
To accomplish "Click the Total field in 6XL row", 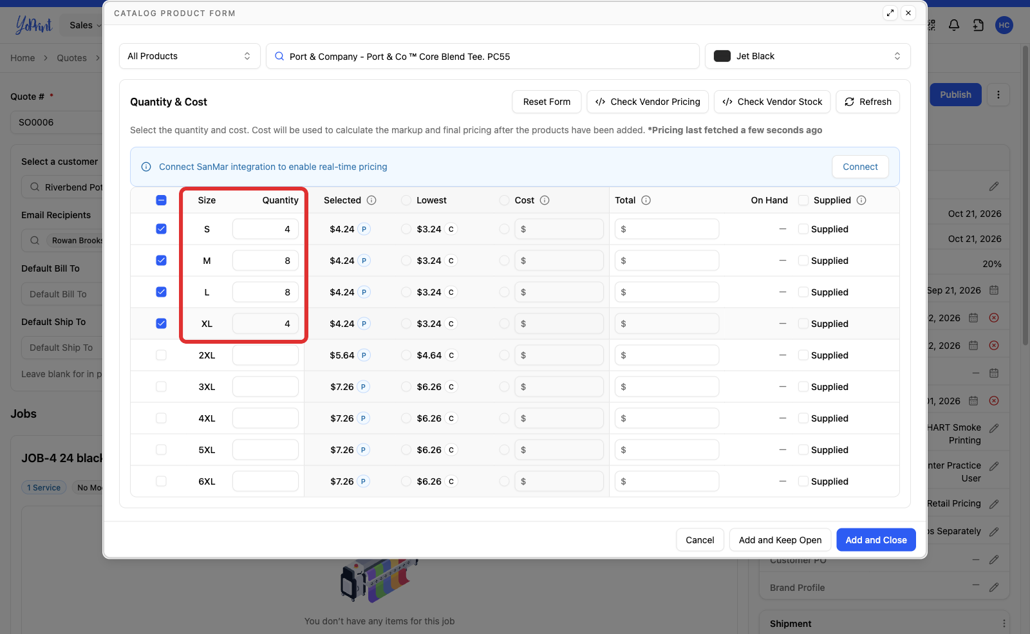I will click(667, 481).
